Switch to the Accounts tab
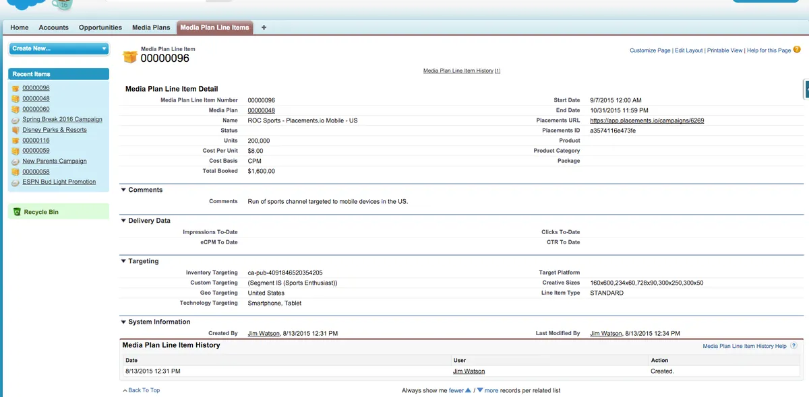 pos(54,28)
